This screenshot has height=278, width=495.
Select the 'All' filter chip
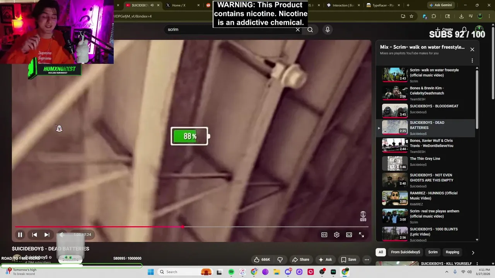pos(381,252)
